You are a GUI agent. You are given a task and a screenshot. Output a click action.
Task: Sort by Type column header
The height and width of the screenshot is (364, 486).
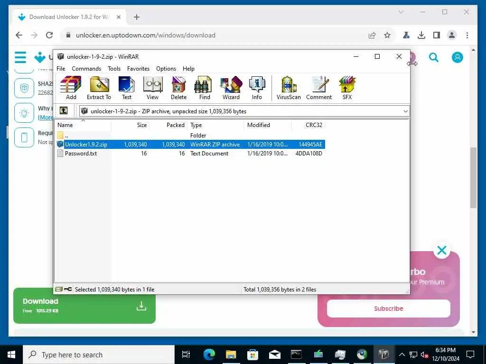coord(216,125)
